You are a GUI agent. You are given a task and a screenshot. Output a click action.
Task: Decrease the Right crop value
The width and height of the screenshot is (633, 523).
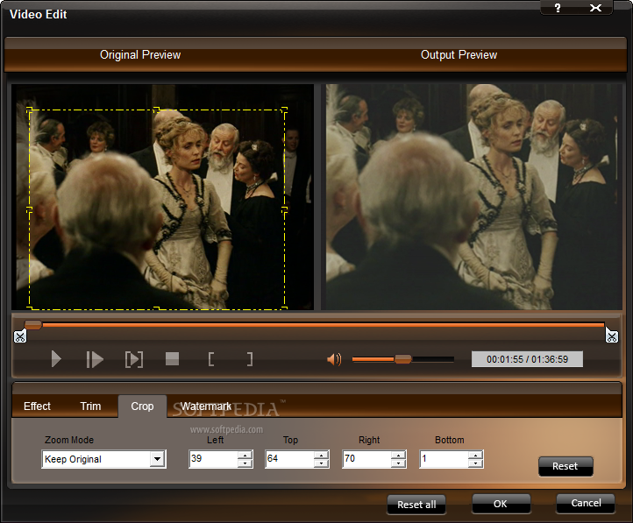398,463
